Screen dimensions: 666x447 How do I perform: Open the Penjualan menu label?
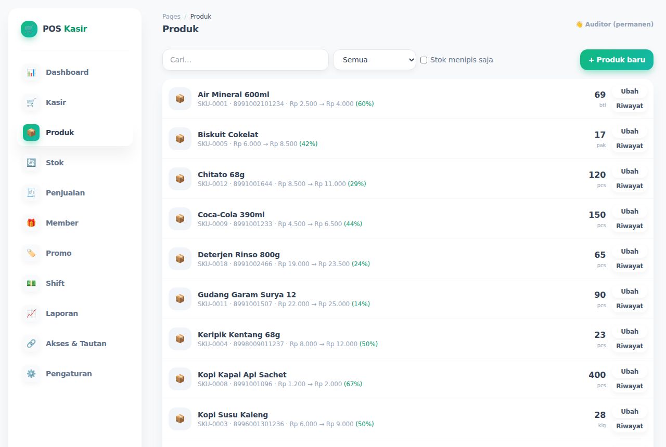tap(65, 193)
